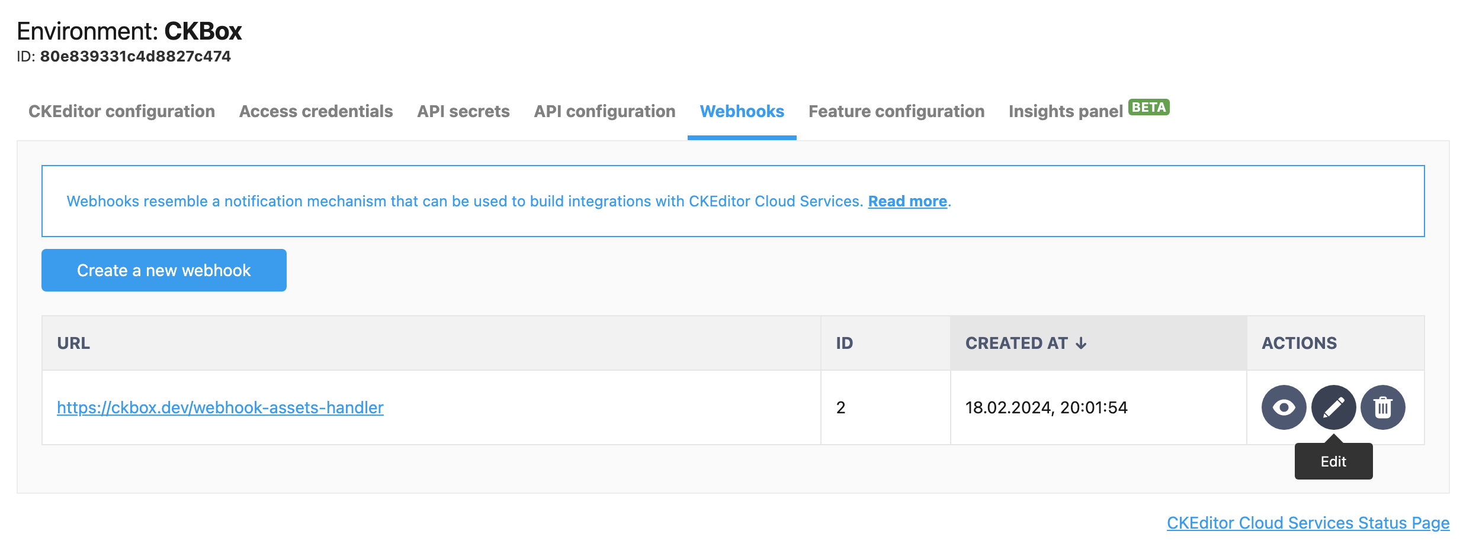View details of the webhook (eye icon)
1463x544 pixels.
click(1284, 407)
